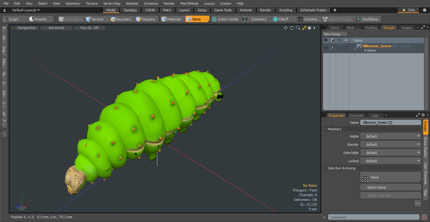Click the viewport rotate icon
430x222 pixels.
click(292, 28)
